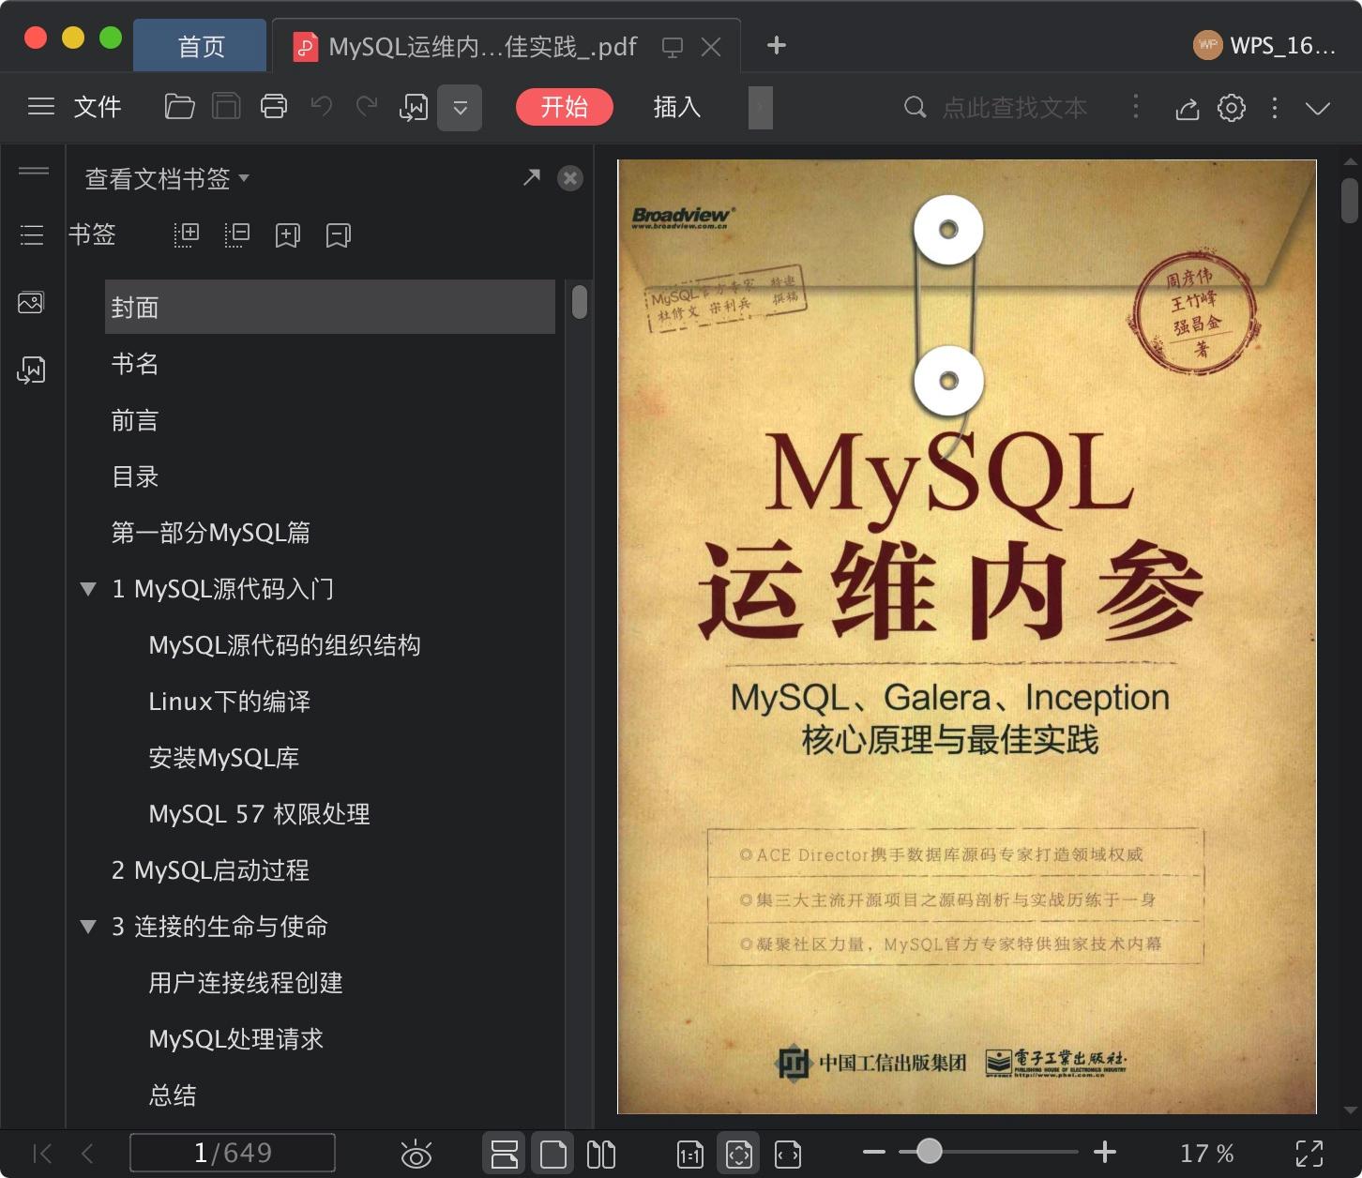Click the redo arrow icon
This screenshot has width=1362, height=1178.
[367, 107]
